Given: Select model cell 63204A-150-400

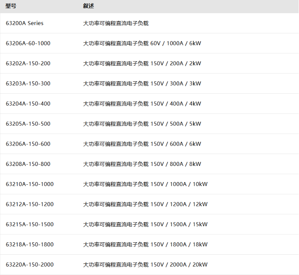Looking at the screenshot, I should (28, 104).
